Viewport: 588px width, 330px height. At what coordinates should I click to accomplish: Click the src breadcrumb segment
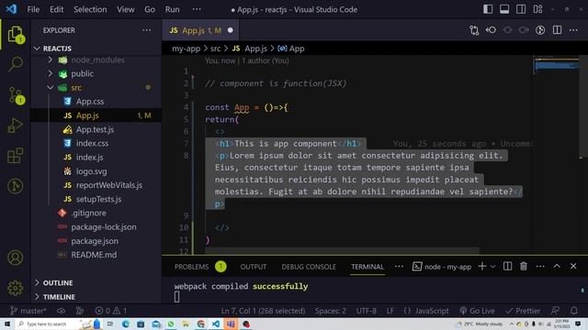pos(215,49)
